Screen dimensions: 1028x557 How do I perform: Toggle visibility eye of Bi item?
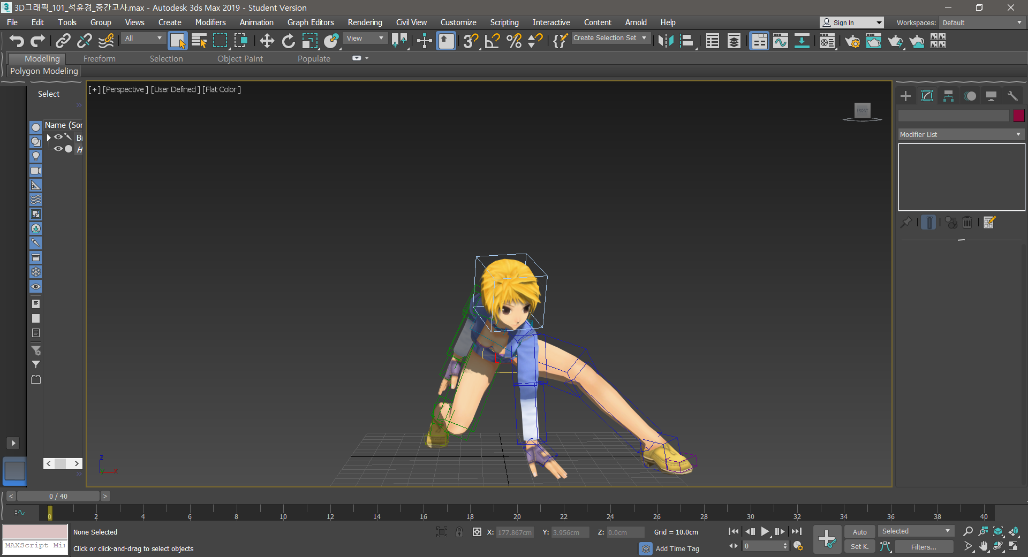[x=58, y=138]
